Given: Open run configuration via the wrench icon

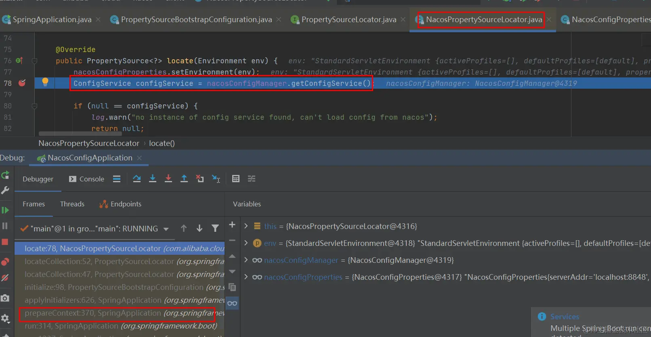Looking at the screenshot, I should click(x=5, y=190).
